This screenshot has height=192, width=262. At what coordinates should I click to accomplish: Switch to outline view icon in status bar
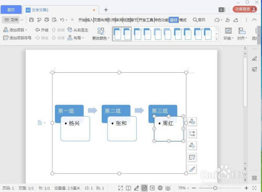[152, 188]
